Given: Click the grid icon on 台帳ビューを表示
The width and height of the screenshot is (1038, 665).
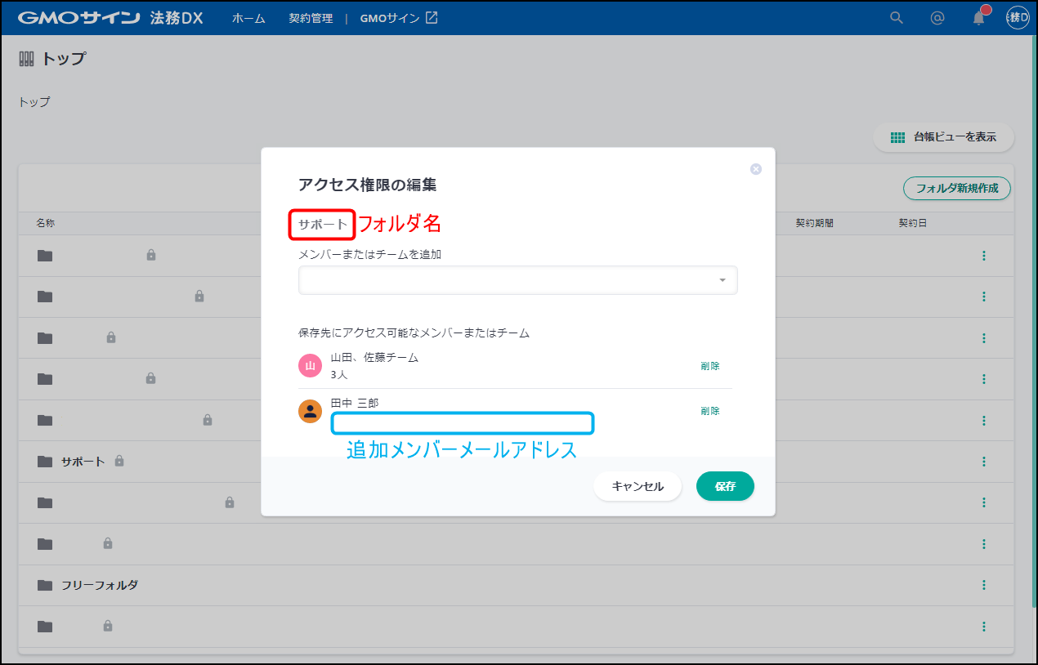Looking at the screenshot, I should pos(897,137).
